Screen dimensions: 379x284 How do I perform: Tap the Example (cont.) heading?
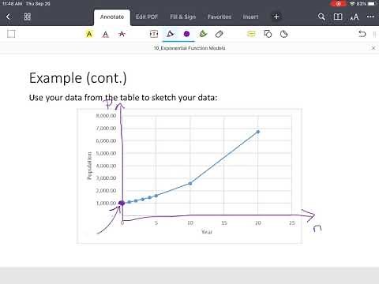pyautogui.click(x=78, y=78)
